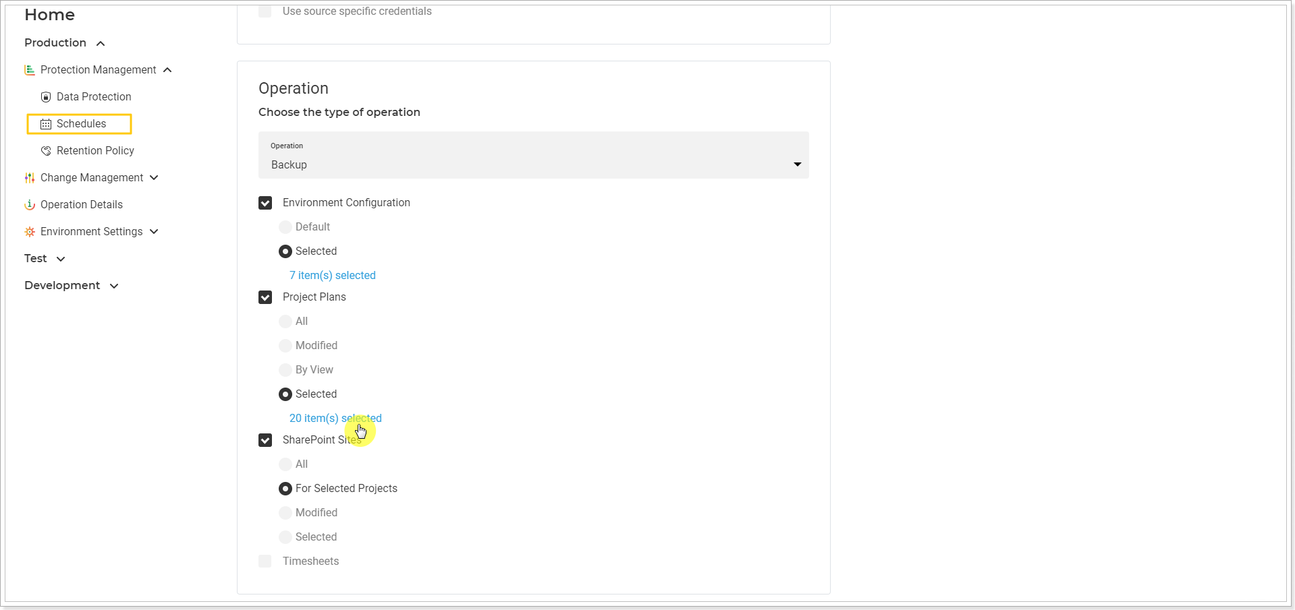Viewport: 1295px width, 610px height.
Task: Click the Data Protection lock icon
Action: [46, 97]
